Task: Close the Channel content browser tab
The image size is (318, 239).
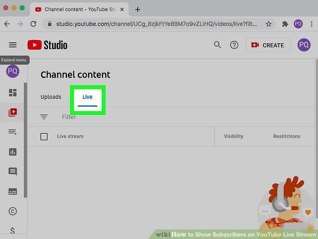Action: 122,10
